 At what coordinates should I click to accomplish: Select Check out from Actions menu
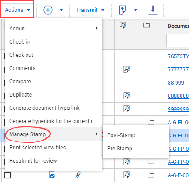click(54, 55)
